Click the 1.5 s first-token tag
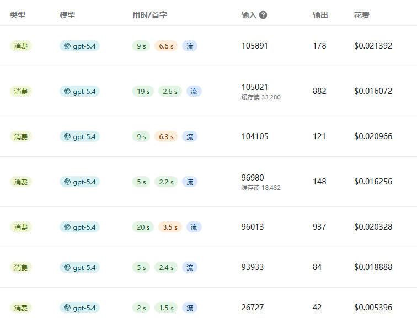417x334 pixels. click(x=166, y=308)
